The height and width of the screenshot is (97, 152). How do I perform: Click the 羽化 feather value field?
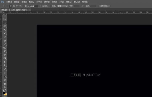click(x=34, y=6)
